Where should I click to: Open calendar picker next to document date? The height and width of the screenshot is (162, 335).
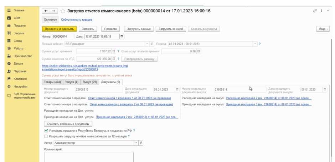pos(122,36)
